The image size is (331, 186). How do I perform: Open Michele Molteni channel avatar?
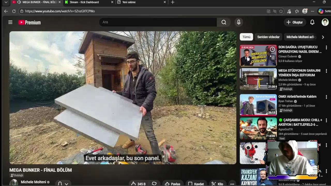[x=14, y=183]
